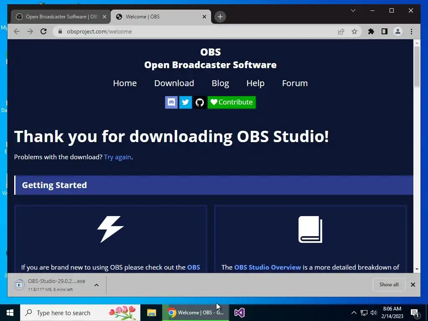Click the book overview icon
The height and width of the screenshot is (321, 428).
(x=311, y=229)
